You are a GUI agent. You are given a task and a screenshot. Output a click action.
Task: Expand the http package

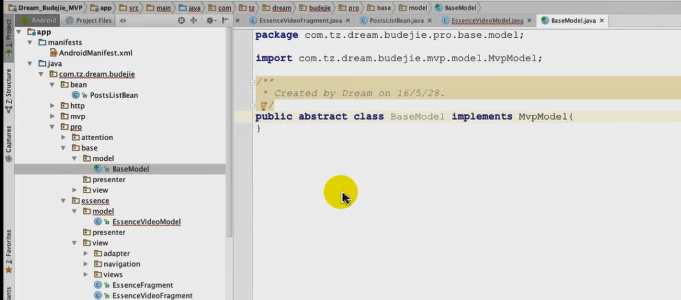coord(52,106)
